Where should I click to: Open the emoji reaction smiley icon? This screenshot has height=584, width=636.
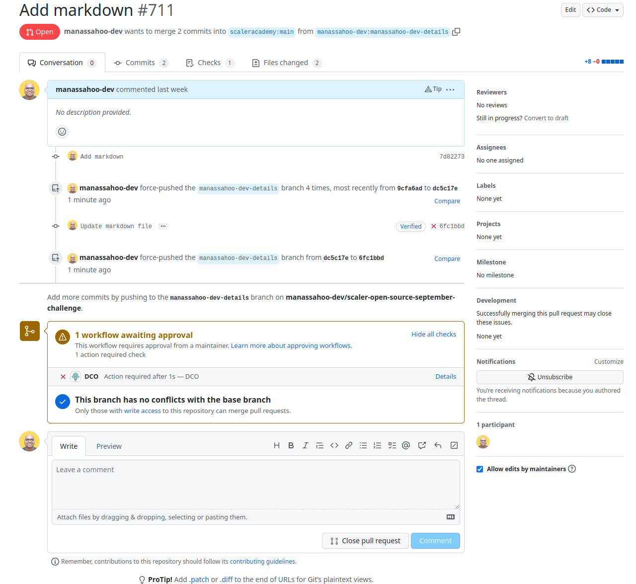[x=62, y=132]
